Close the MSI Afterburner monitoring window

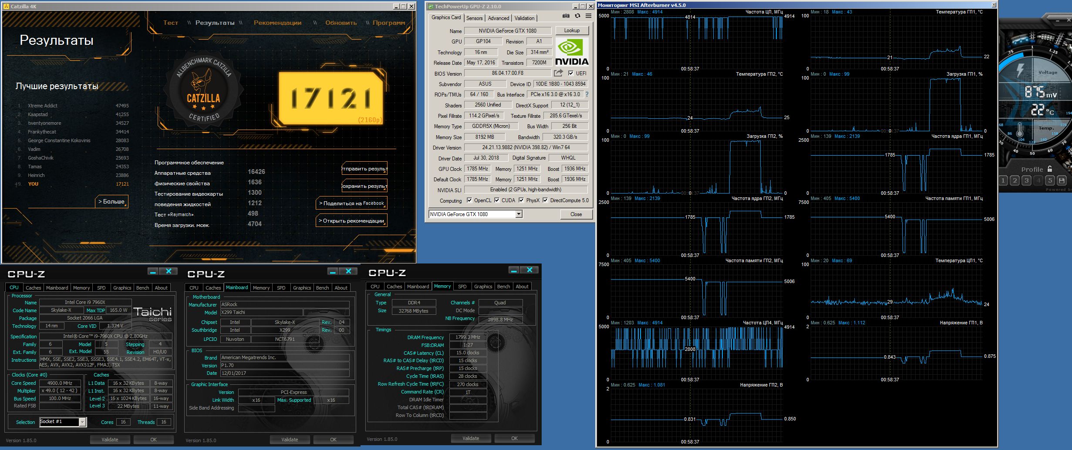[x=994, y=5]
